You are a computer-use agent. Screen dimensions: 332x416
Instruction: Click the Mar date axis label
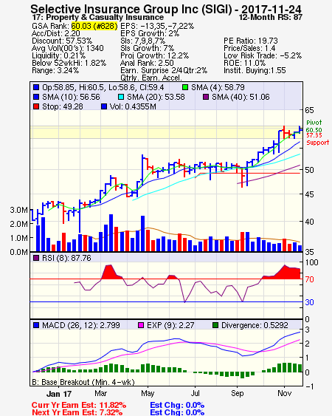pos(100,393)
